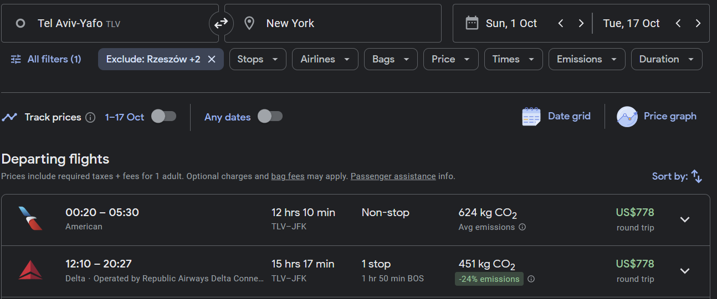The image size is (717, 299).
Task: Follow the bag fees link
Action: pyautogui.click(x=288, y=176)
